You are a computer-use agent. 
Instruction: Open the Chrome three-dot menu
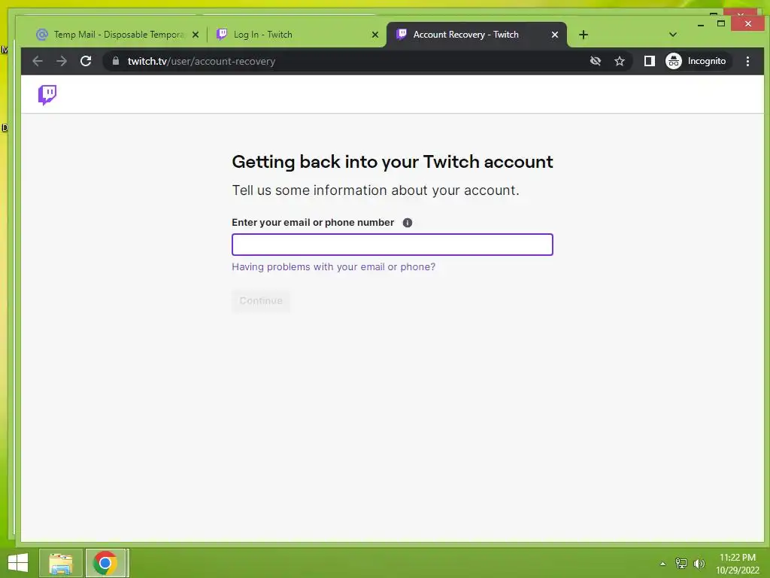tap(747, 61)
